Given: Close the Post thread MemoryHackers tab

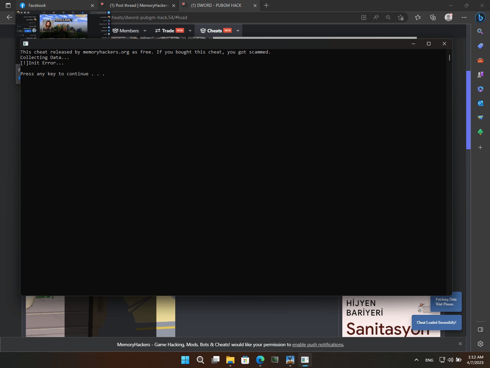Looking at the screenshot, I should tap(174, 5).
